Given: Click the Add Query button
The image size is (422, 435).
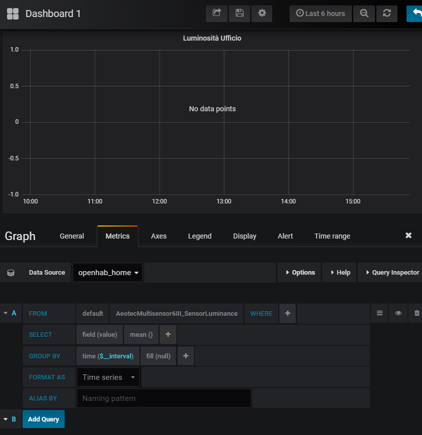Looking at the screenshot, I should 43,419.
